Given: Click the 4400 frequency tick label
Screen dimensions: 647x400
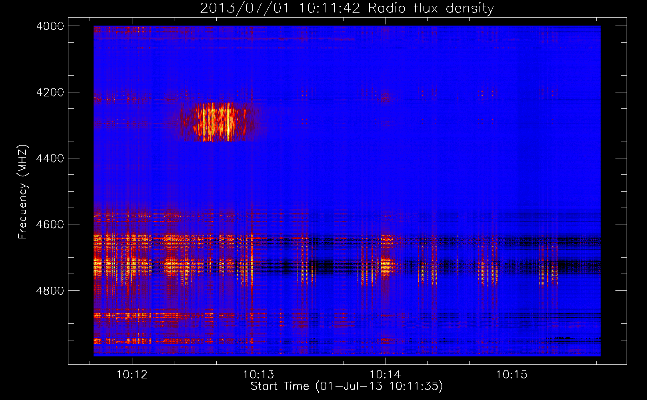Looking at the screenshot, I should tap(50, 158).
